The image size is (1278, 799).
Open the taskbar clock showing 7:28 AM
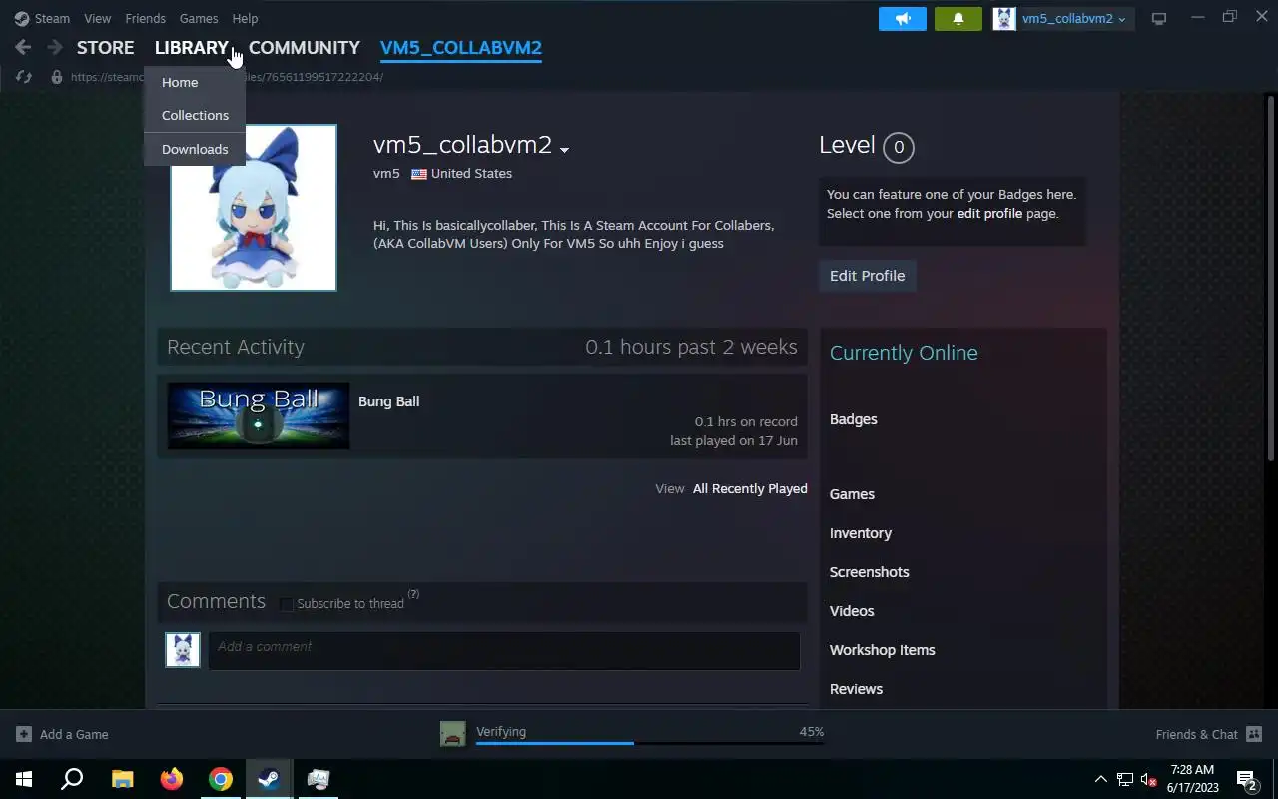click(1193, 779)
